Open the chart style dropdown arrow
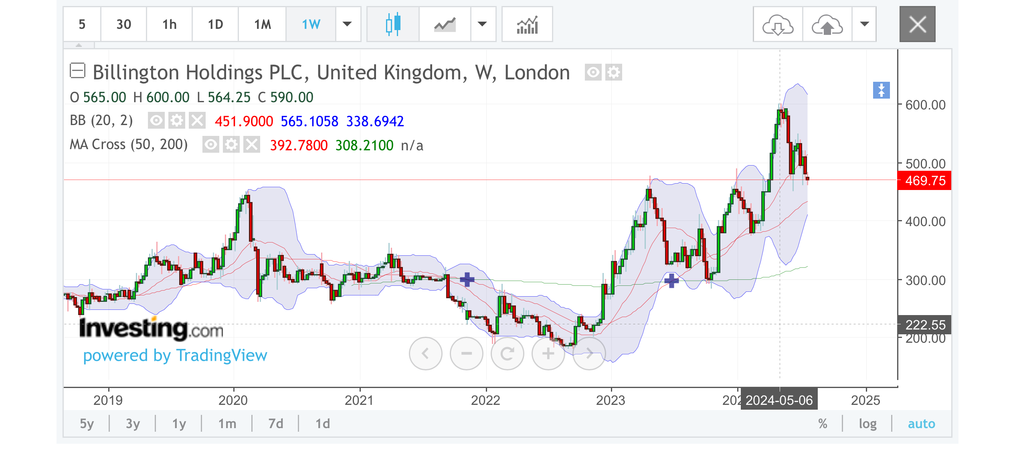Screen dimensions: 1015x469 pos(483,24)
